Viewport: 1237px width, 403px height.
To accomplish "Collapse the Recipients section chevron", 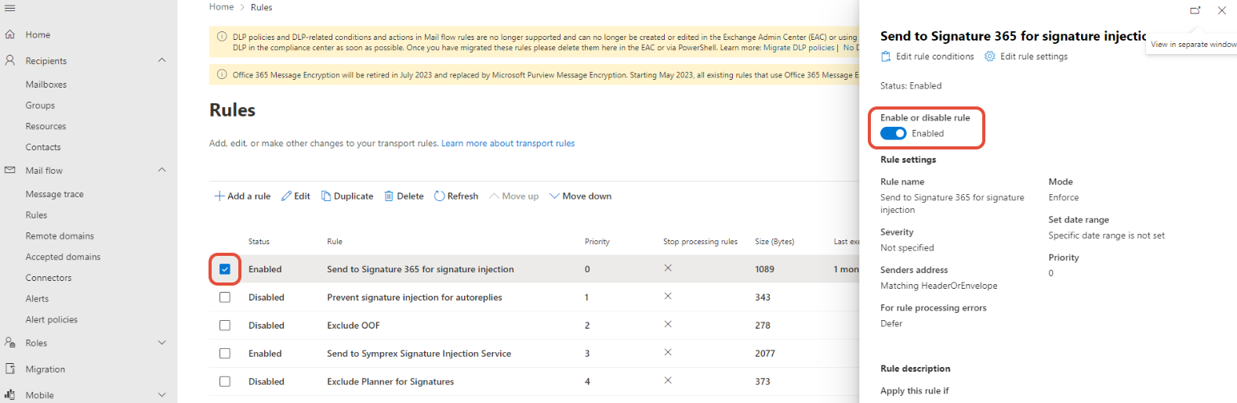I will pos(162,60).
